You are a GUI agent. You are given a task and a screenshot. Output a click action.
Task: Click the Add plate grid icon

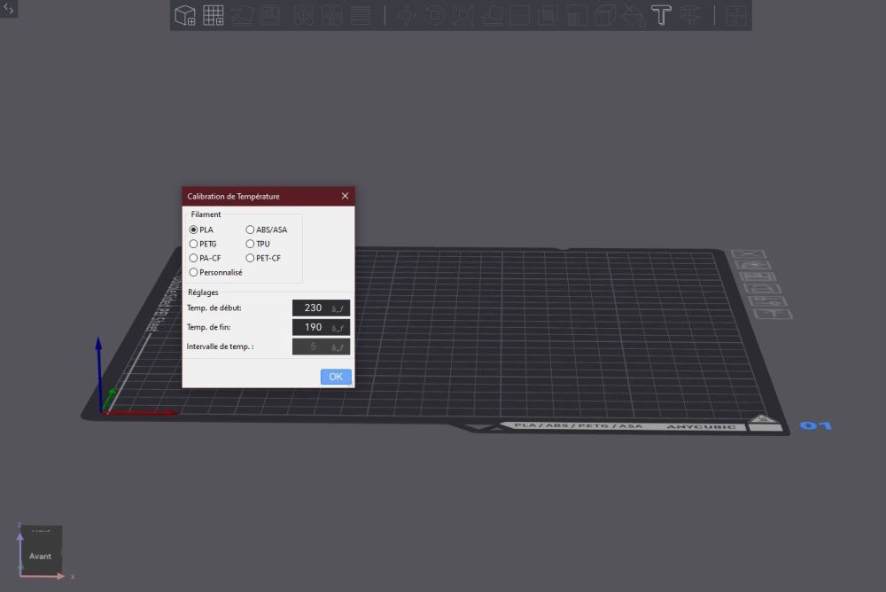pos(214,15)
